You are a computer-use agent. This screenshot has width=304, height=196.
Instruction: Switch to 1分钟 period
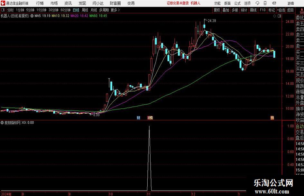[x=20, y=10]
